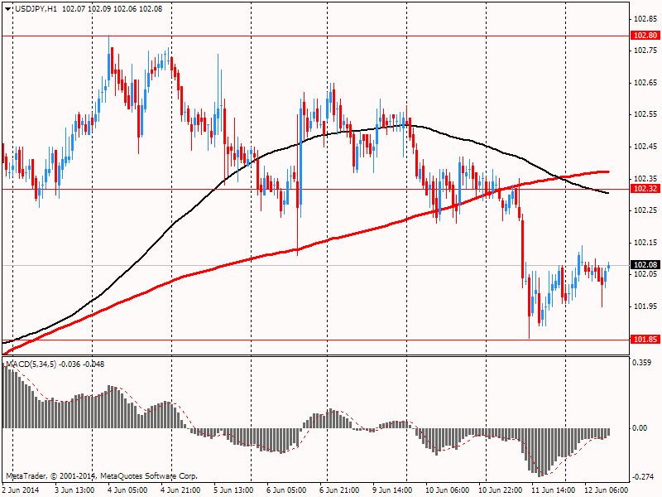Viewport: 662px width, 497px height.
Task: Click the 2 Jun 2014 time label
Action: tap(21, 490)
